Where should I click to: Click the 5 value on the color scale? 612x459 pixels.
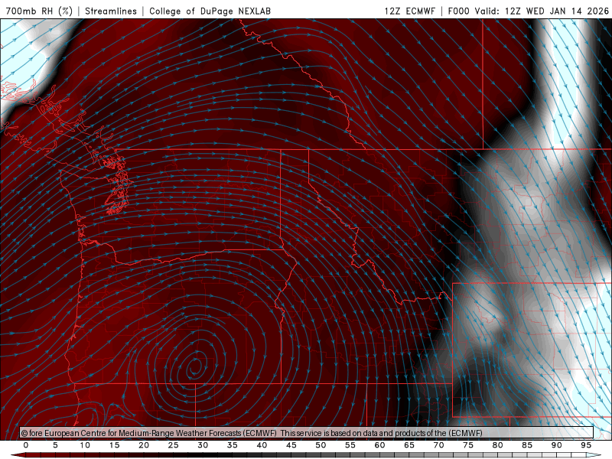[55, 445]
